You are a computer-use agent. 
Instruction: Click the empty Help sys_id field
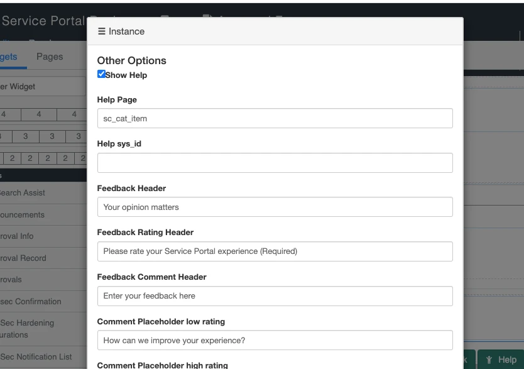point(275,162)
